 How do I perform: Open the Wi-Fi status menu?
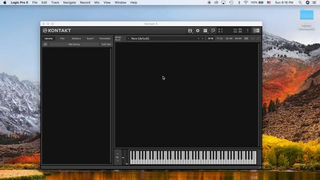coord(245,2)
